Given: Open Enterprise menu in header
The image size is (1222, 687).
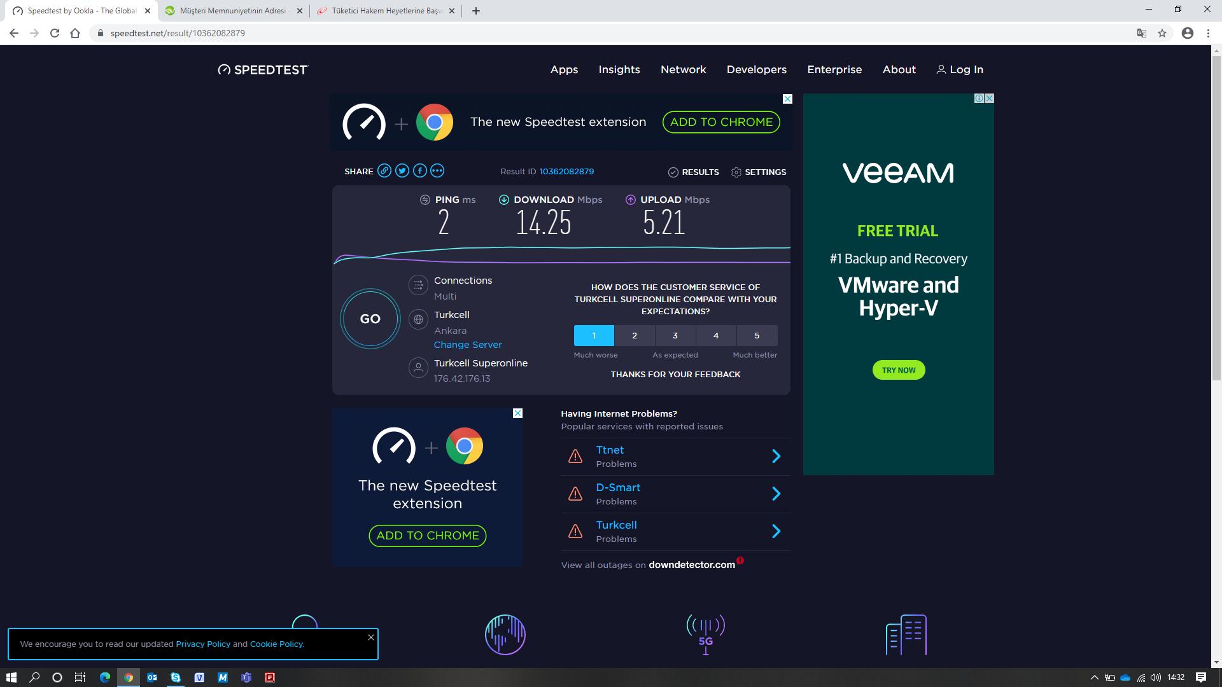Looking at the screenshot, I should click(x=834, y=69).
